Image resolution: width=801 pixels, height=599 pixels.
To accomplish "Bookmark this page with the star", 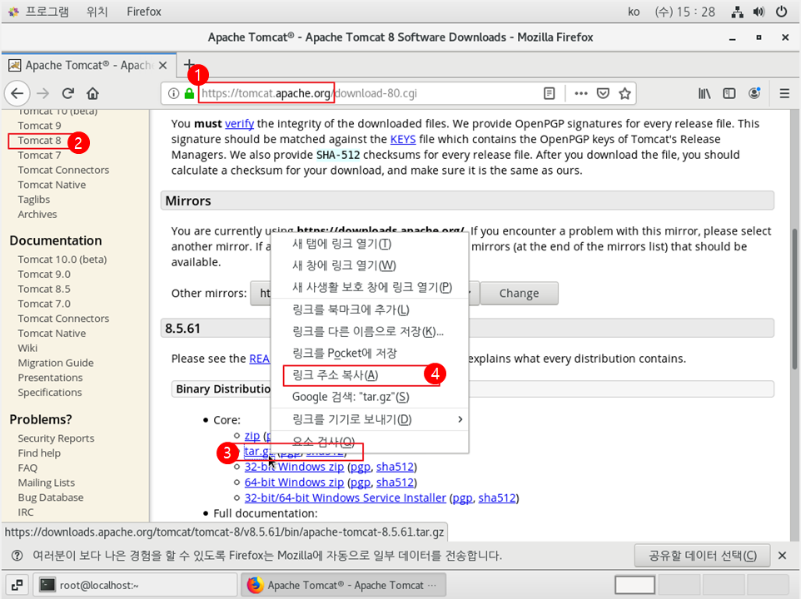I will [x=624, y=93].
